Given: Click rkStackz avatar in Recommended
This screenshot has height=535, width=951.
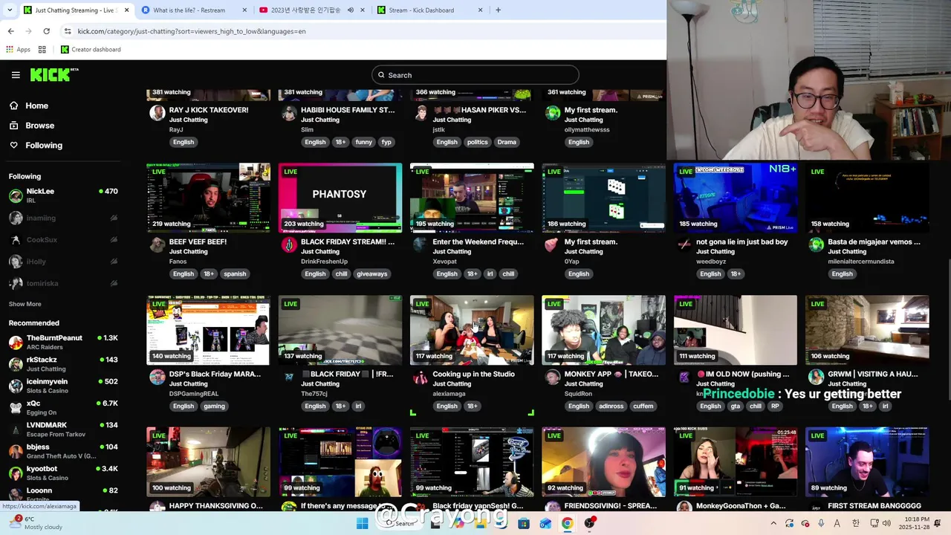Looking at the screenshot, I should pyautogui.click(x=16, y=364).
